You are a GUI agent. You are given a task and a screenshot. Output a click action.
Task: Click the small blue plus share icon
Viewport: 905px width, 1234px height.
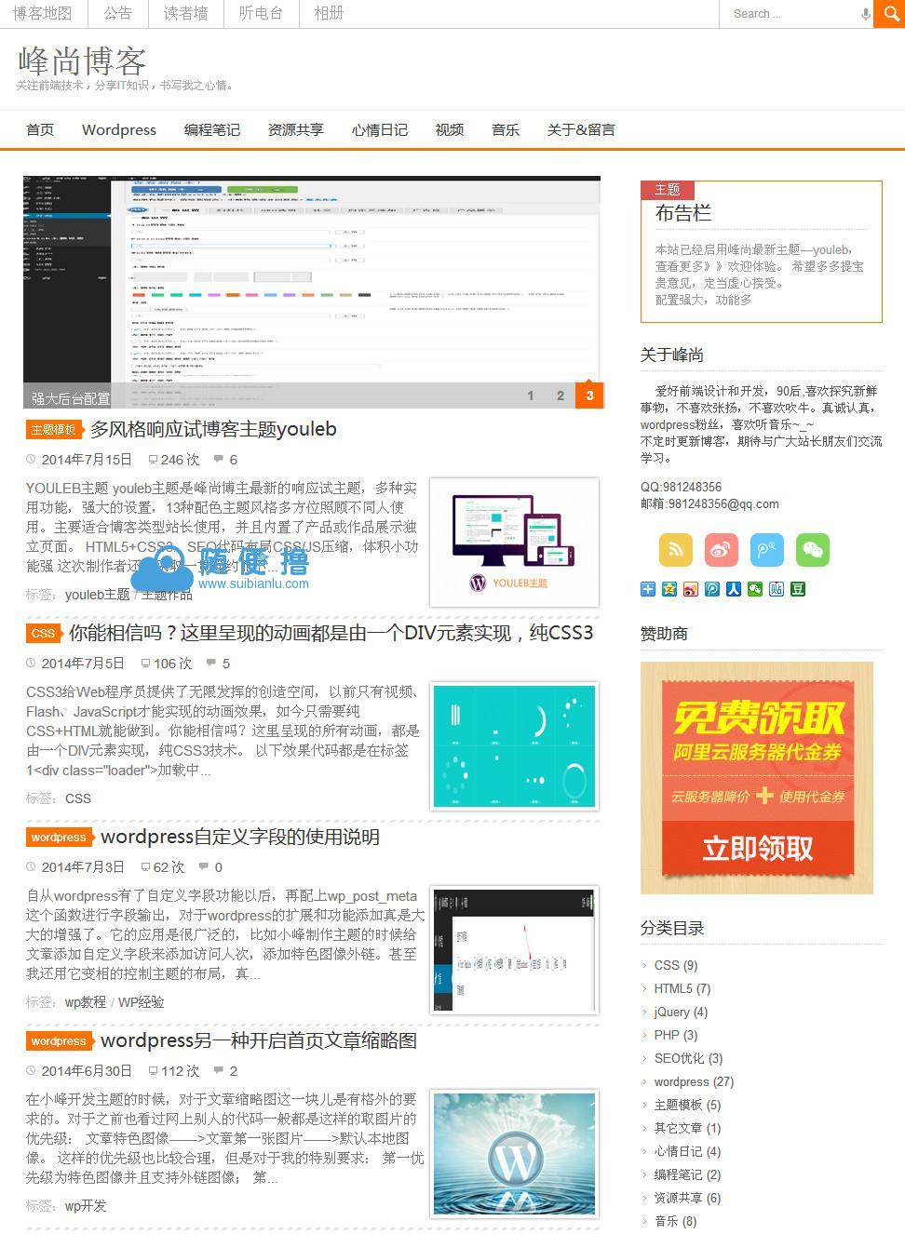pyautogui.click(x=648, y=589)
